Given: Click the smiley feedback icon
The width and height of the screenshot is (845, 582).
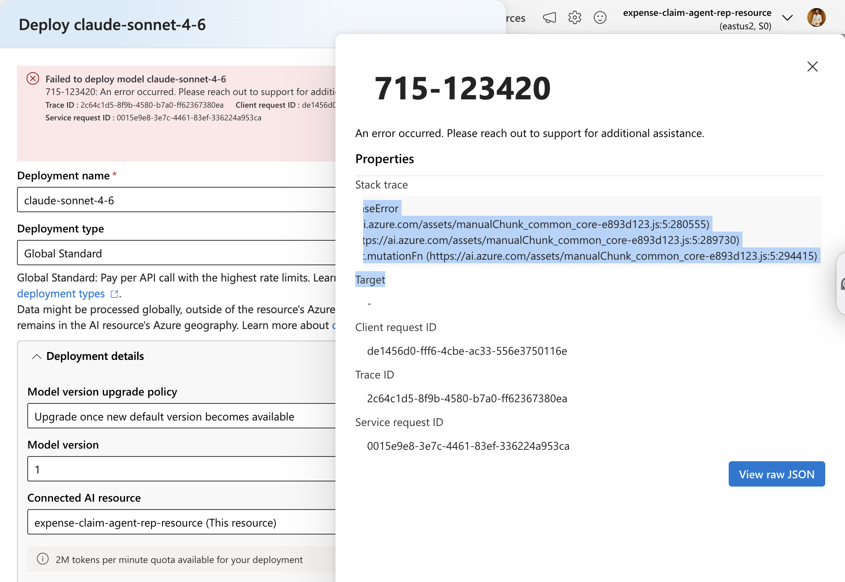Looking at the screenshot, I should (600, 18).
